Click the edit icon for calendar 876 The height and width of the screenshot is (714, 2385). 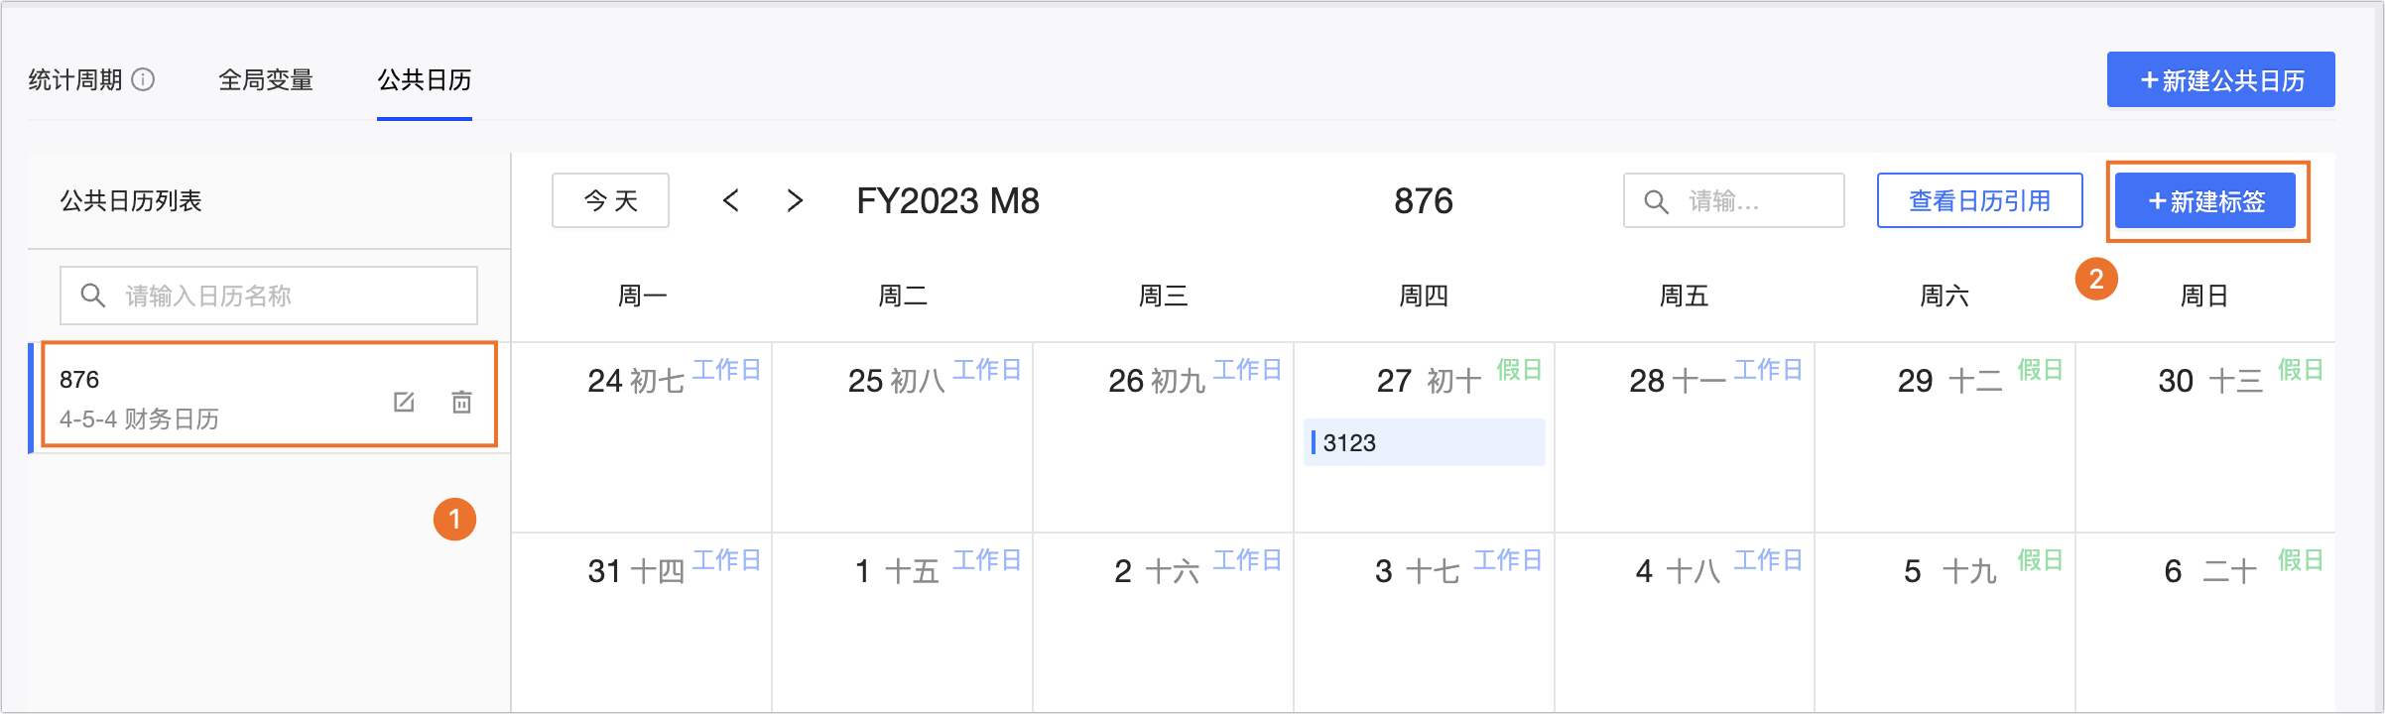[x=404, y=402]
